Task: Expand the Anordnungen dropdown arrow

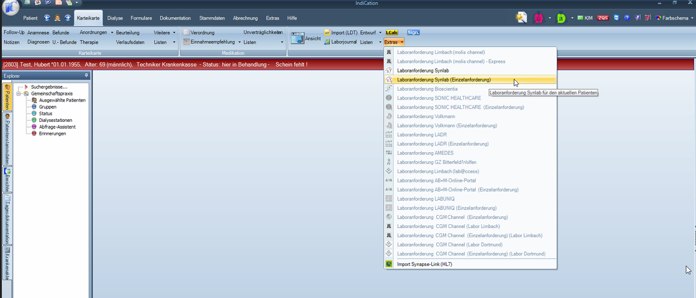Action: (x=112, y=32)
